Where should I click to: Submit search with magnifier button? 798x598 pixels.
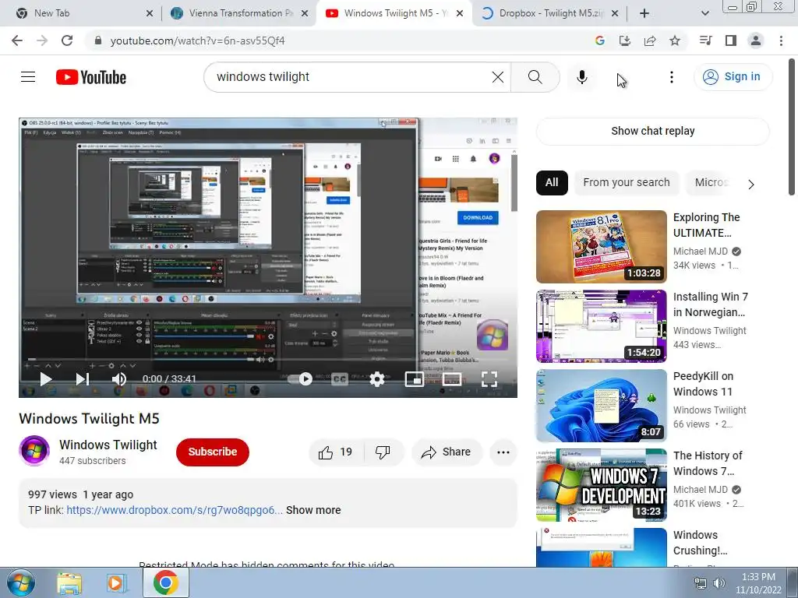[x=535, y=77]
